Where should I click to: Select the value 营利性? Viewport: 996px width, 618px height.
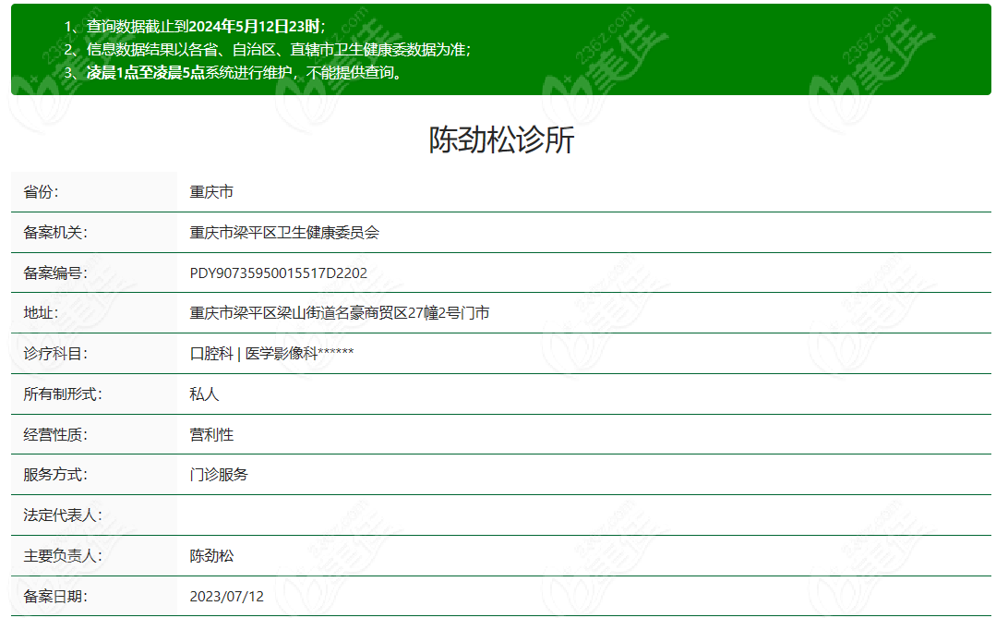[x=211, y=435]
